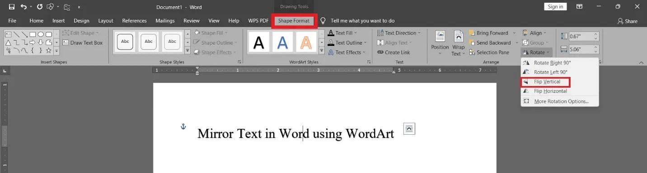
Task: Choose Rotate Right 90°
Action: (559, 63)
